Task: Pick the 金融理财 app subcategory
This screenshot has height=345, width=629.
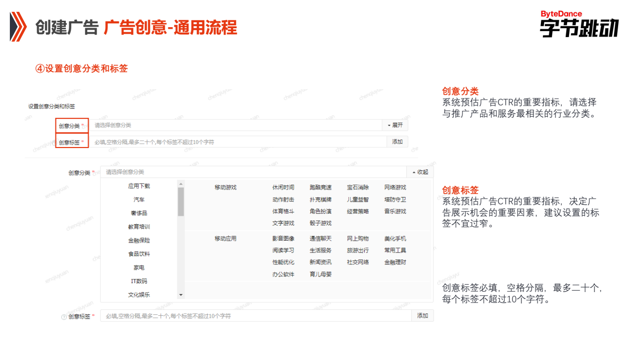Action: pos(395,262)
